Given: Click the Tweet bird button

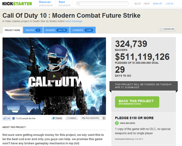Looking at the screenshot, I should point(57,118).
